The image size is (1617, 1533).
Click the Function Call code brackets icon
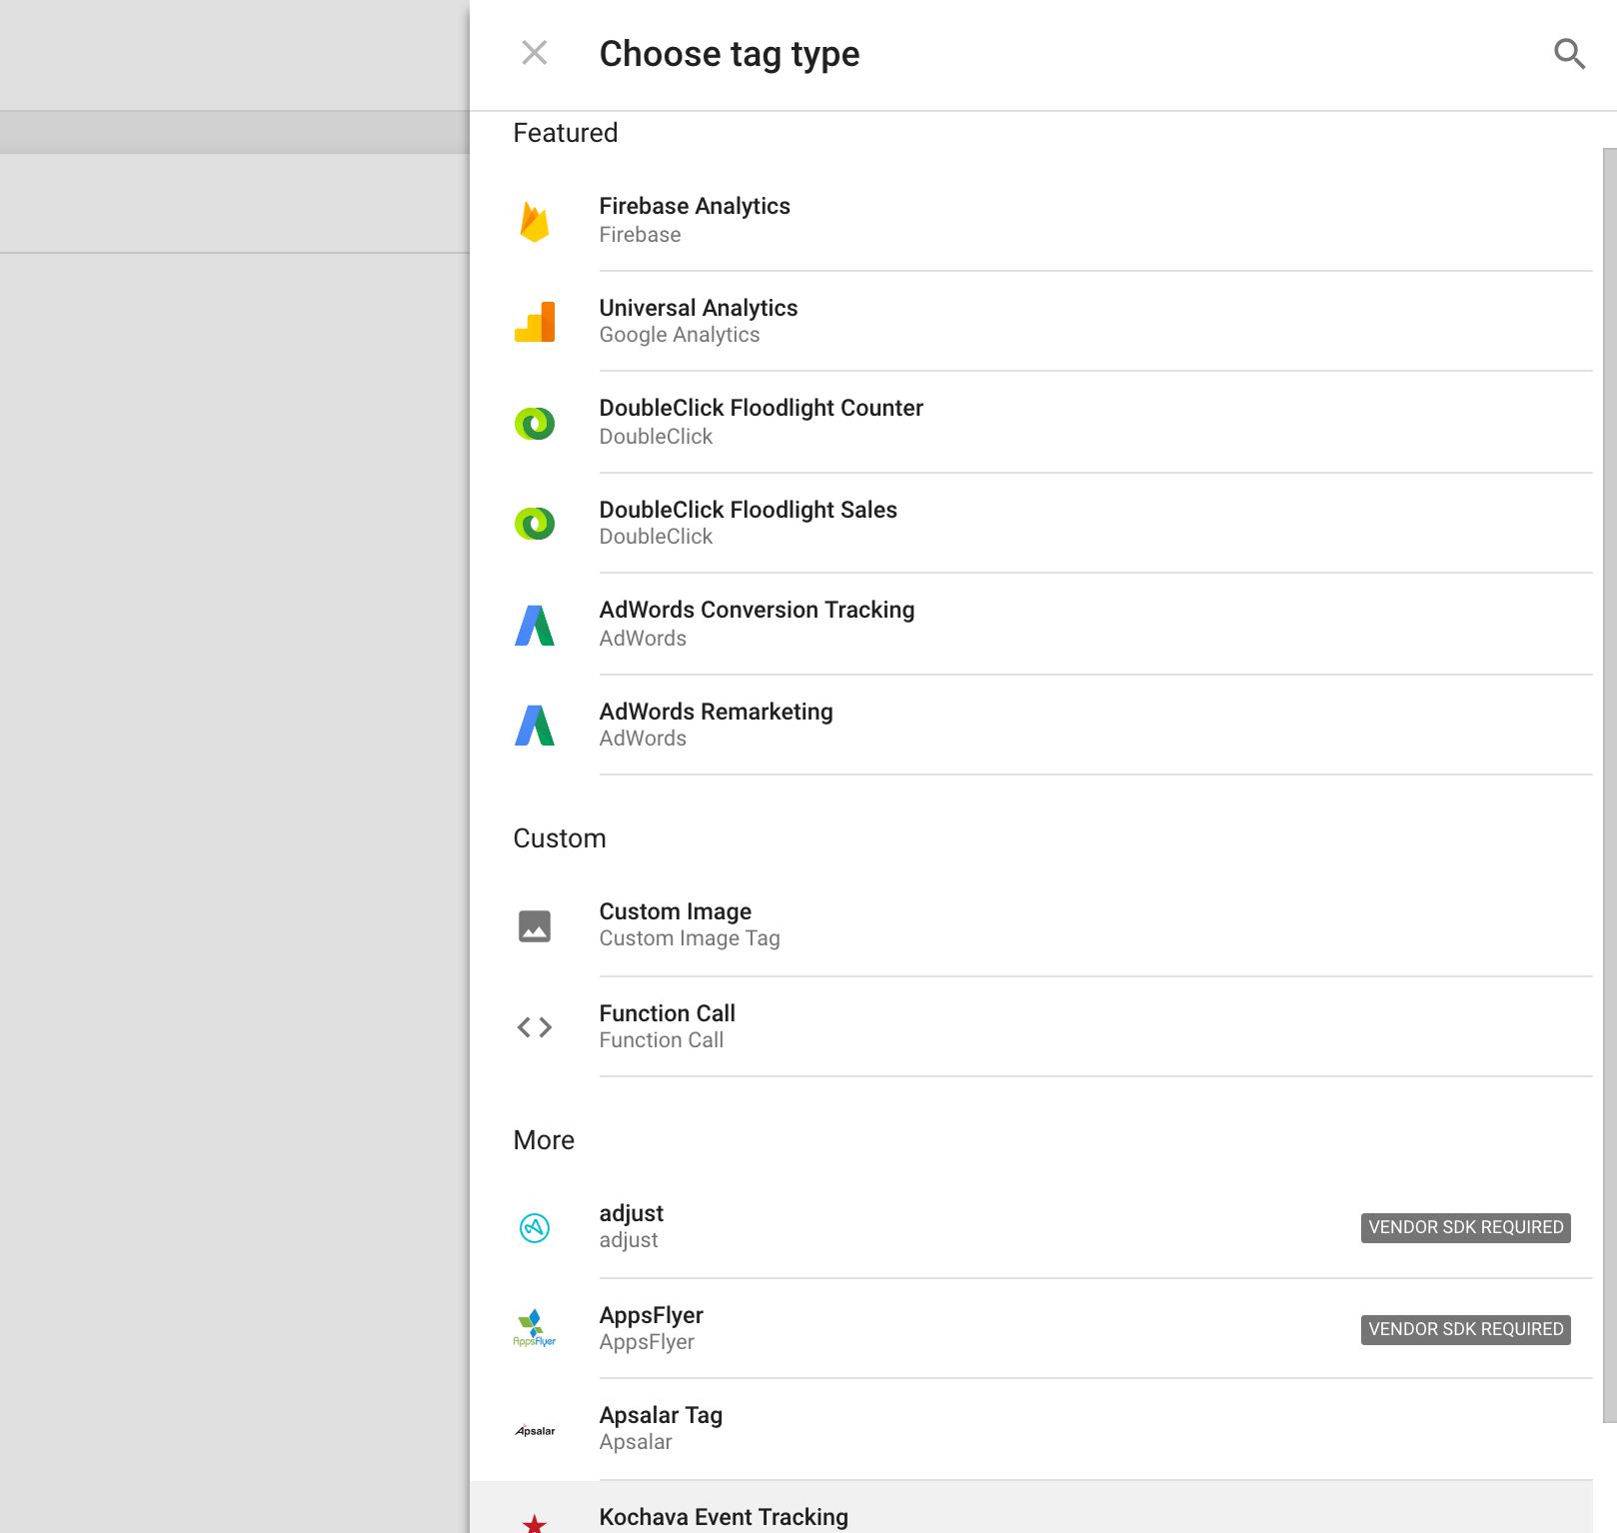coord(535,1027)
